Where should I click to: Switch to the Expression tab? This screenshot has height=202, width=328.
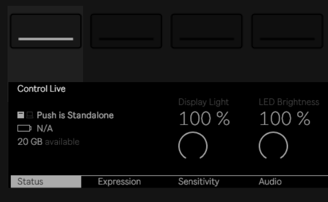pyautogui.click(x=119, y=182)
